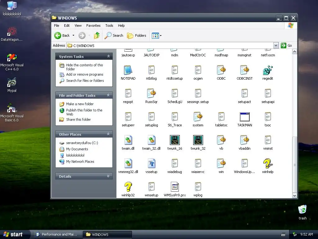Select the WindowsUp... log file icon
The image size is (318, 239).
(x=244, y=164)
